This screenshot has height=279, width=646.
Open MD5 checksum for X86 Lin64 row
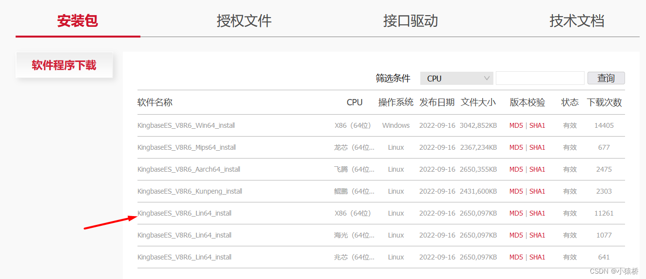click(x=516, y=213)
